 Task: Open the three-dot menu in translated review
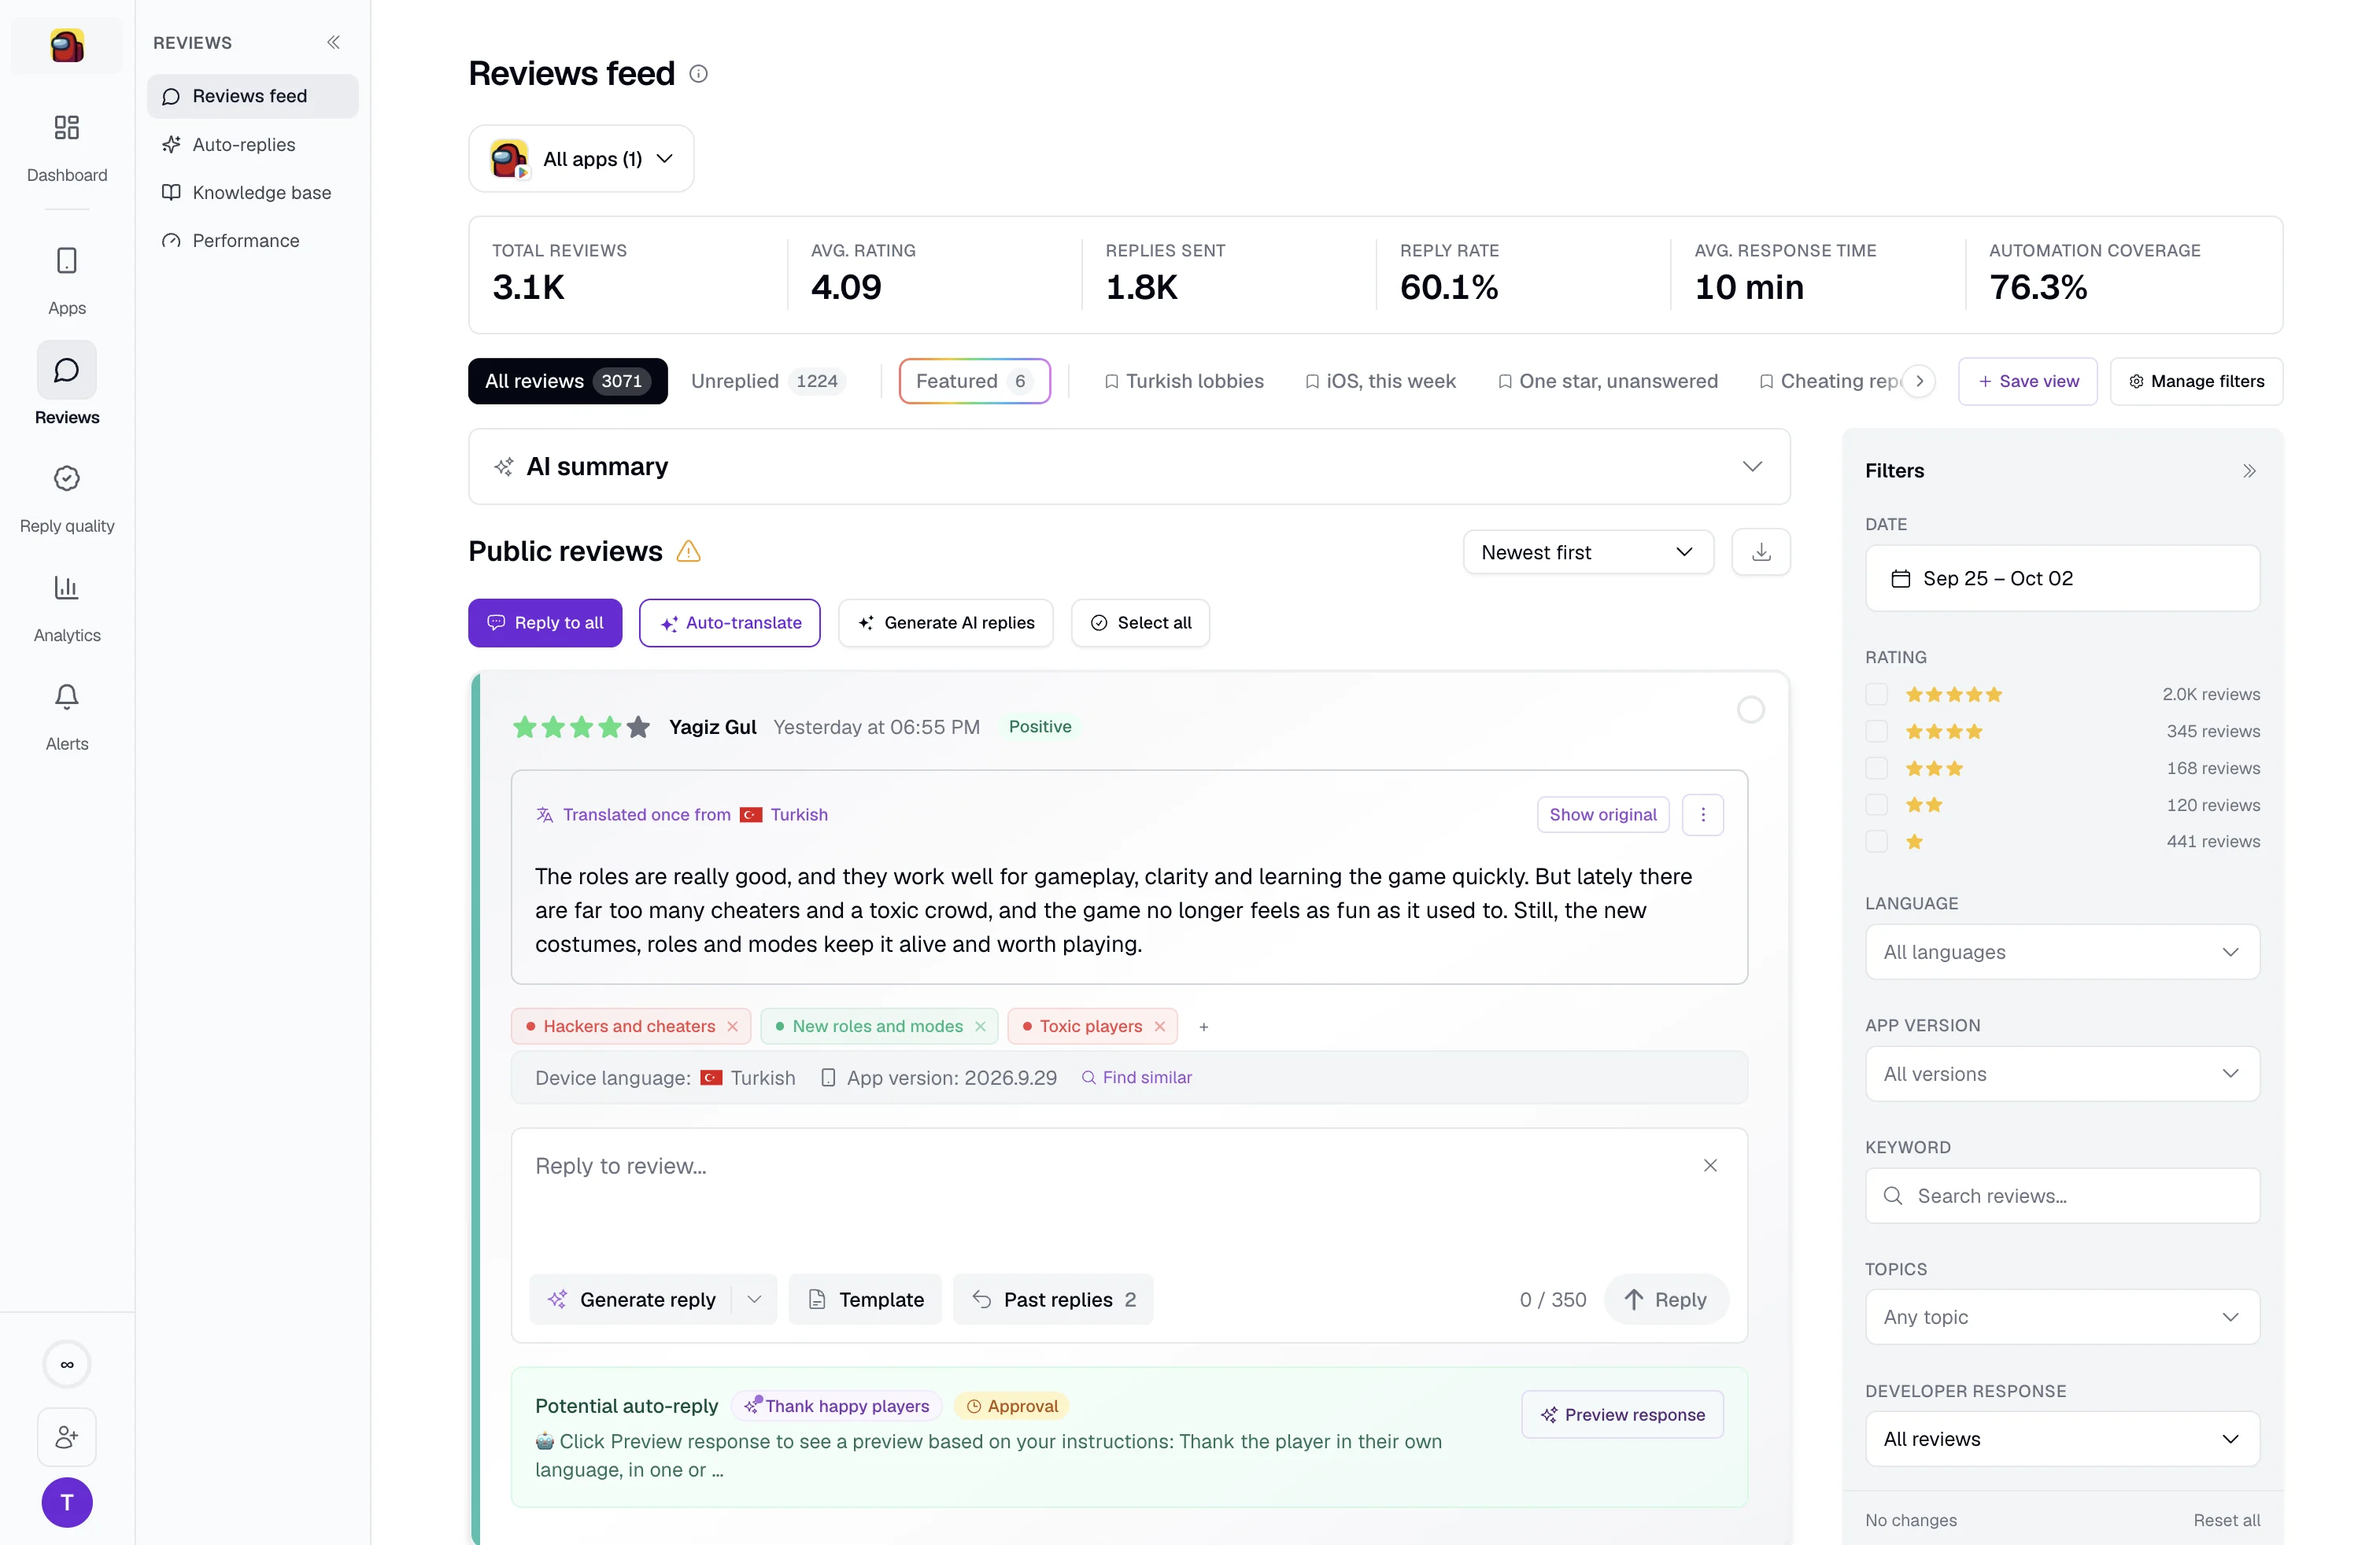tap(1702, 814)
